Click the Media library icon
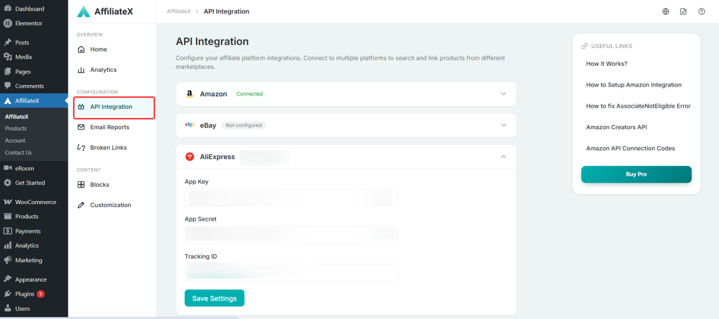 (x=8, y=57)
